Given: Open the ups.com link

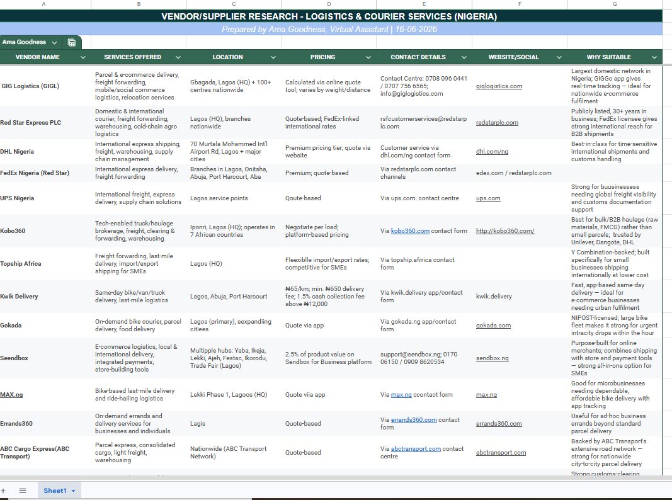Looking at the screenshot, I should click(x=488, y=198).
